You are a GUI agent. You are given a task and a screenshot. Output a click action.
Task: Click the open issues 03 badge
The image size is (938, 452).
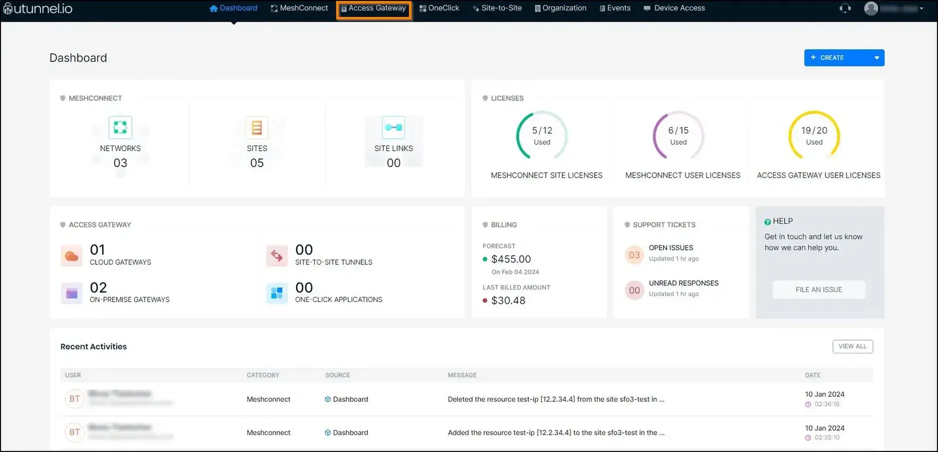pos(634,255)
